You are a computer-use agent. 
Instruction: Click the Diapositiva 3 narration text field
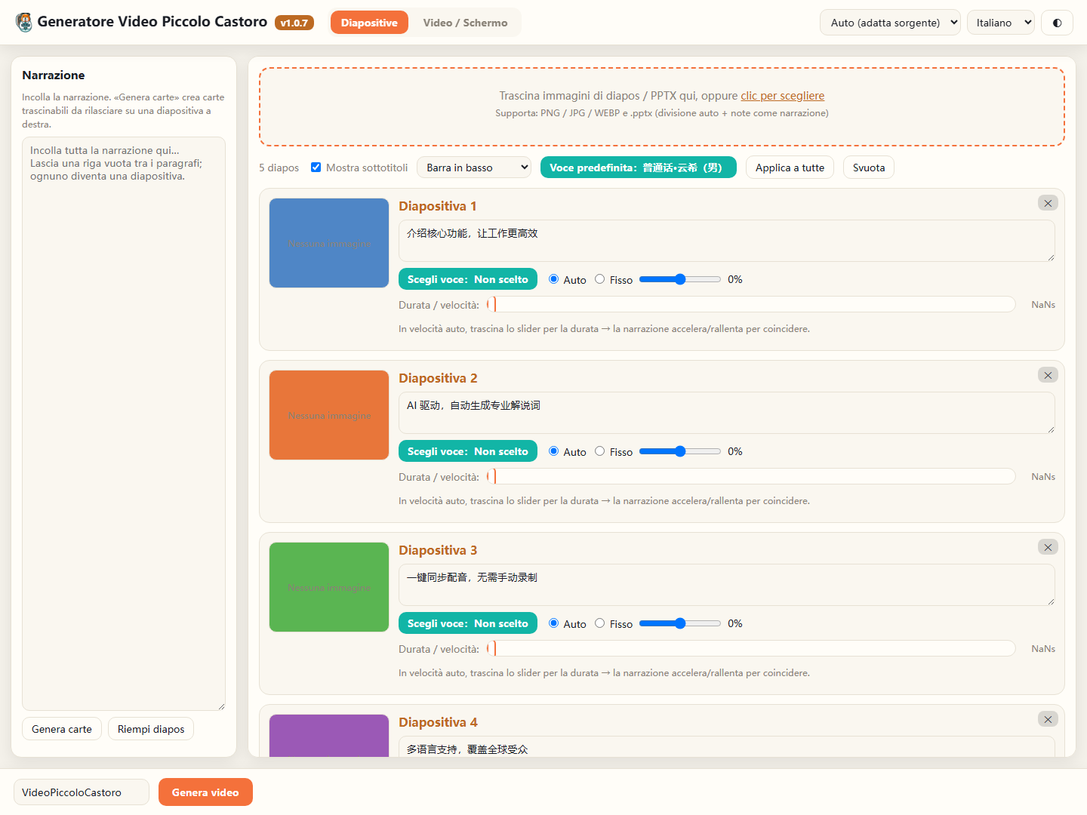pos(727,585)
